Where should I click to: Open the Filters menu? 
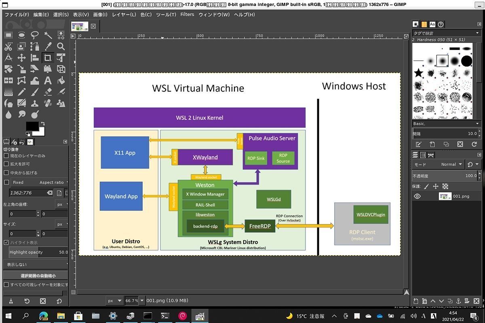[x=187, y=15]
